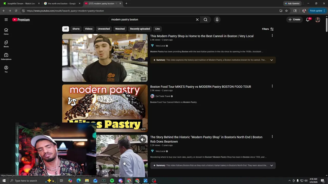The image size is (328, 184).
Task: Open the Chrome menu beside Finish update
Action: [324, 11]
